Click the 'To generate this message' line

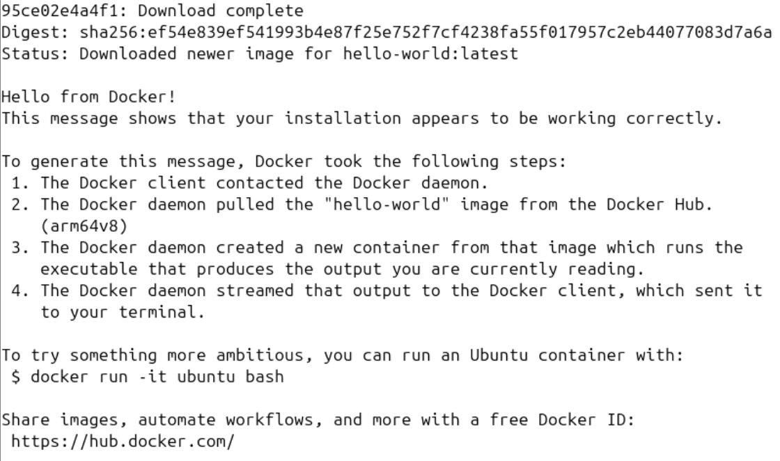284,162
